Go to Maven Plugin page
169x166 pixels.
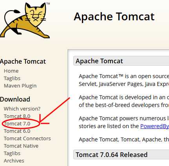click(x=20, y=86)
